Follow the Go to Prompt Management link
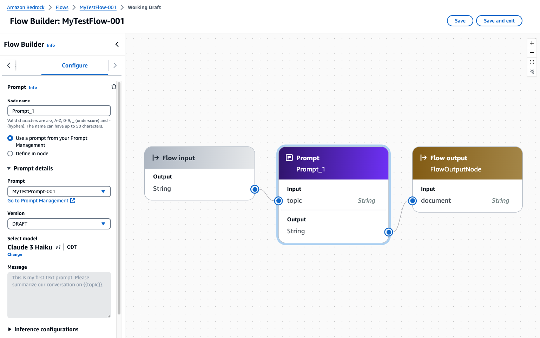The width and height of the screenshot is (540, 338). pyautogui.click(x=41, y=201)
